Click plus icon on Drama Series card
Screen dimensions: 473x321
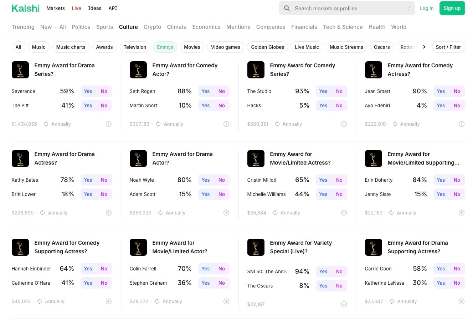109,124
